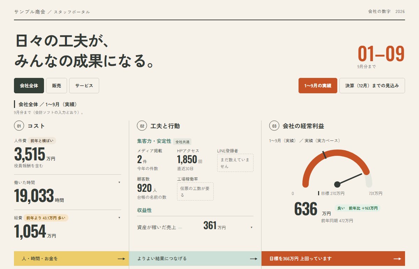
Task: Click the サンプル商会 header link
Action: (30, 12)
